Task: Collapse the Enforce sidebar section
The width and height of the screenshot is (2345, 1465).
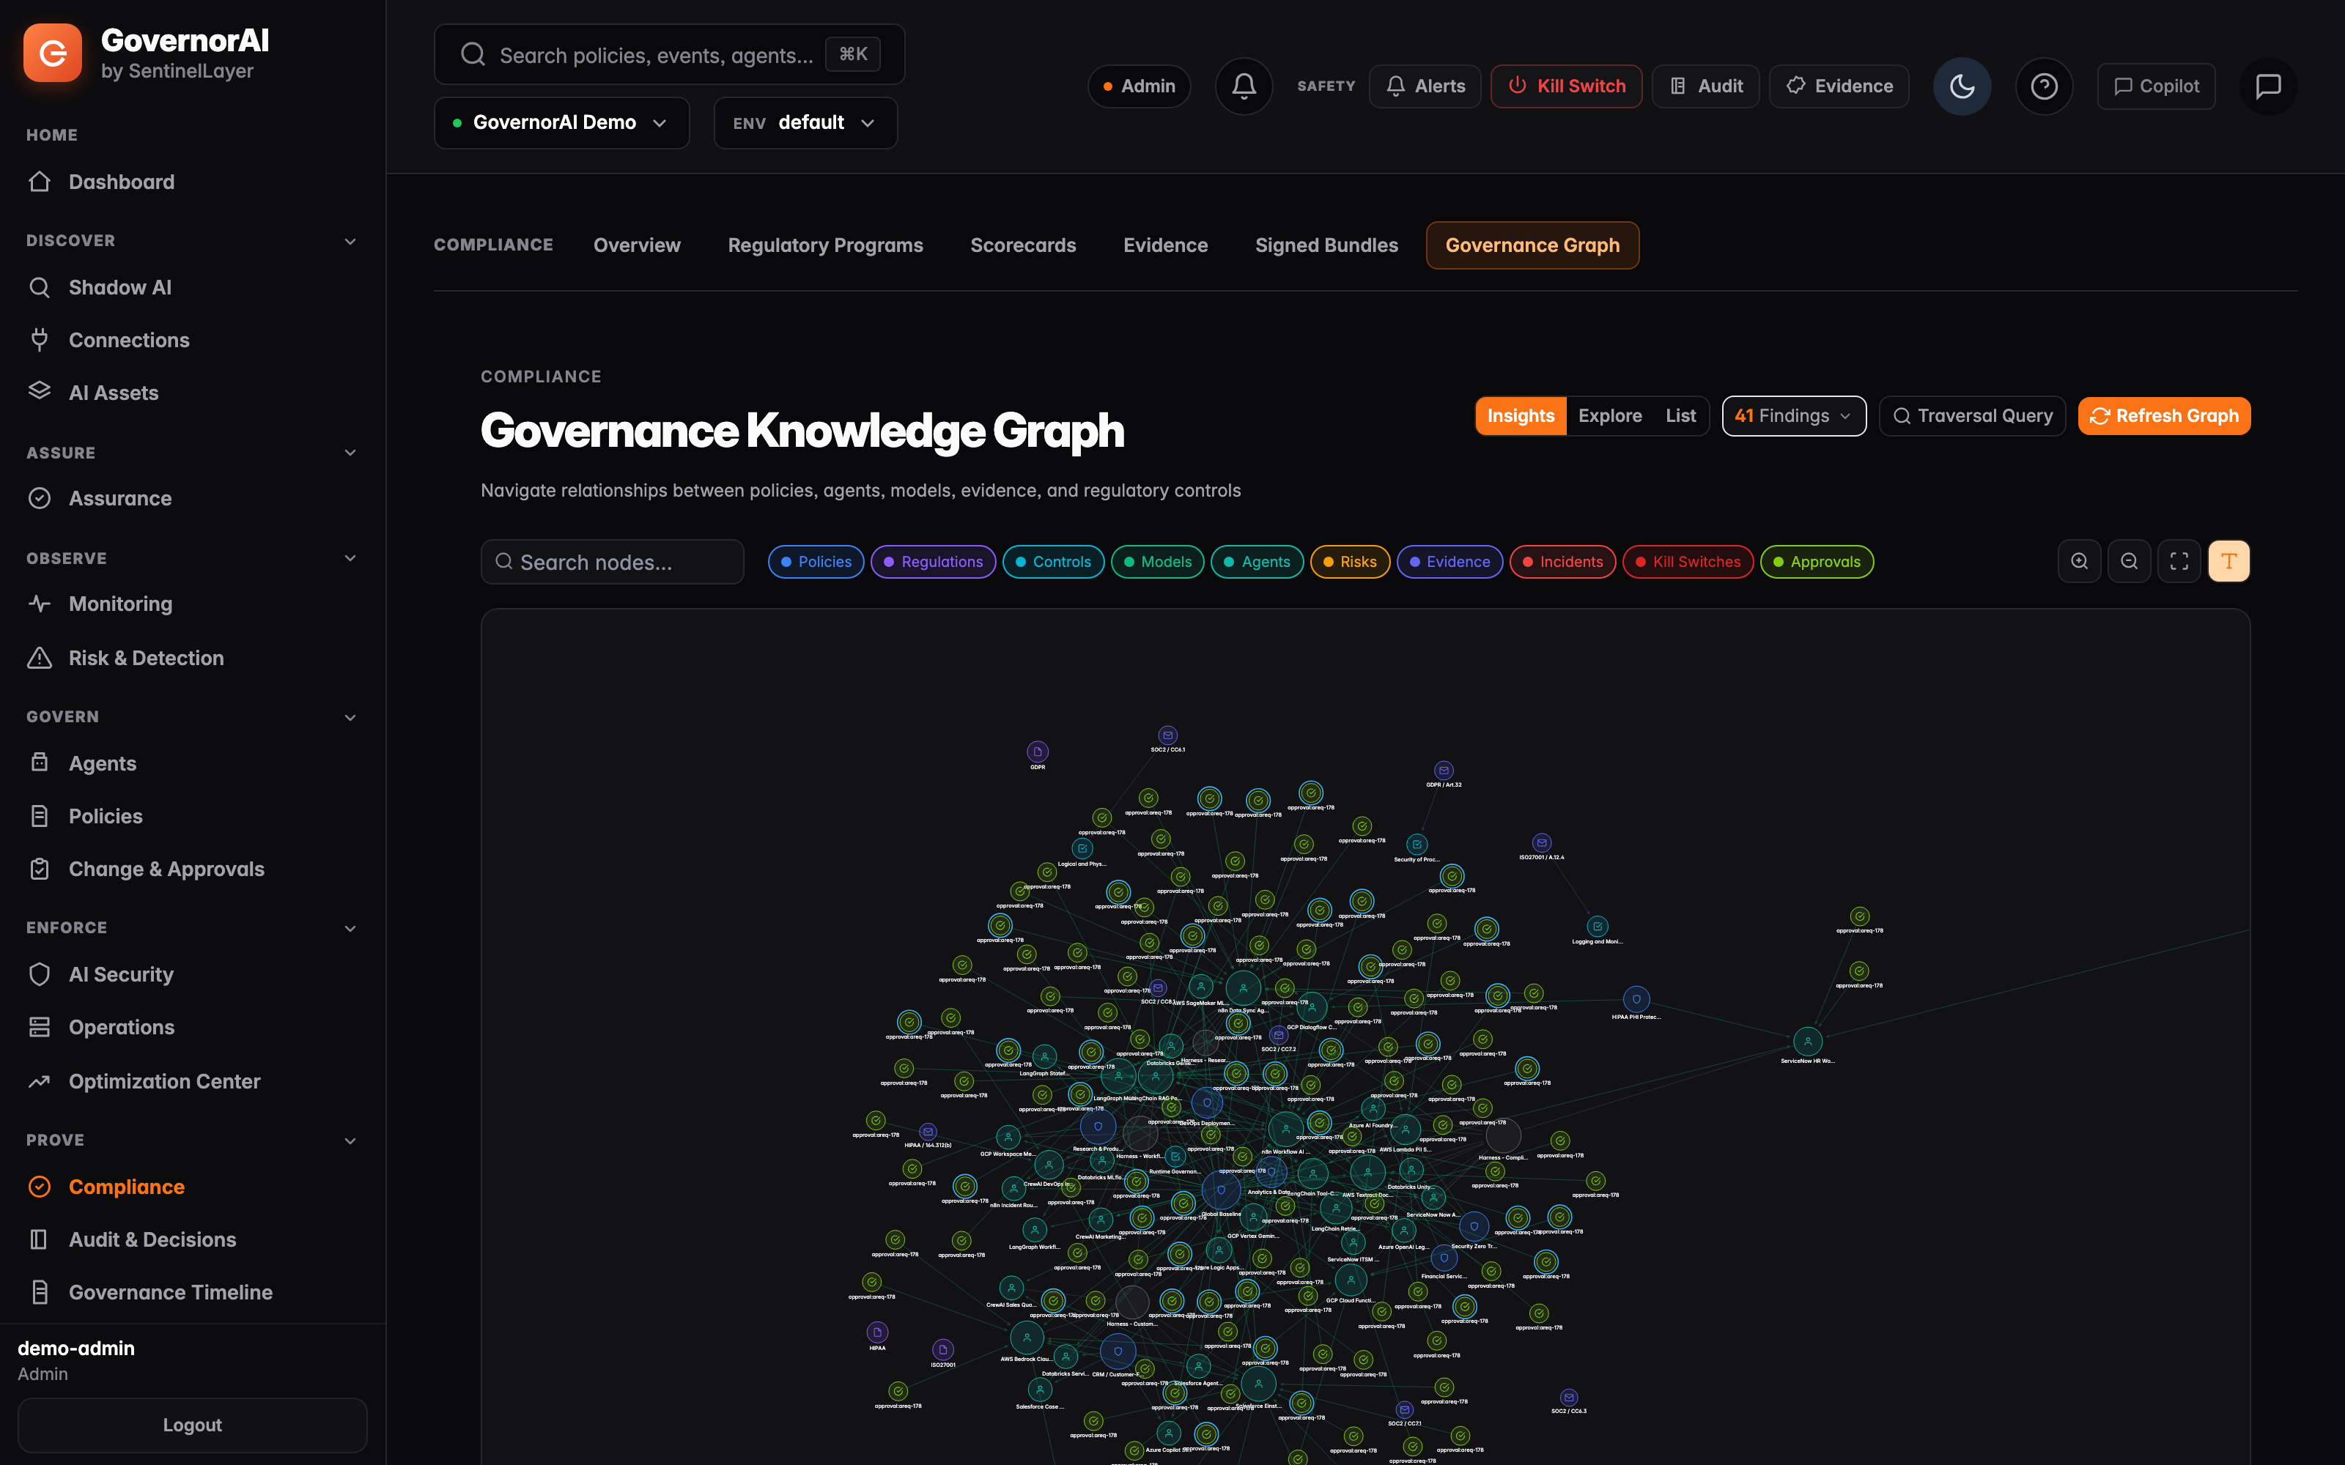Action: pos(350,928)
